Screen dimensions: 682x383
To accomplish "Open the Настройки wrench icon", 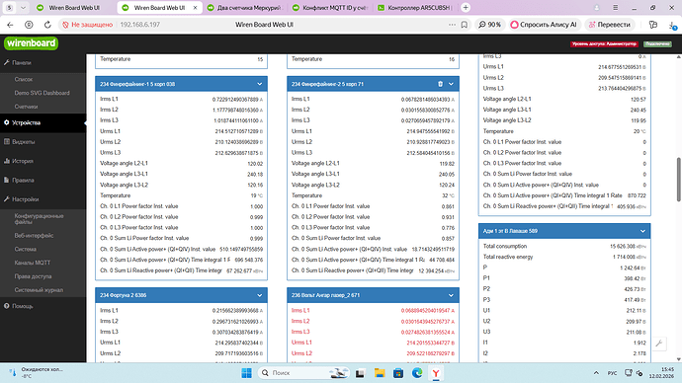I will tap(6, 198).
